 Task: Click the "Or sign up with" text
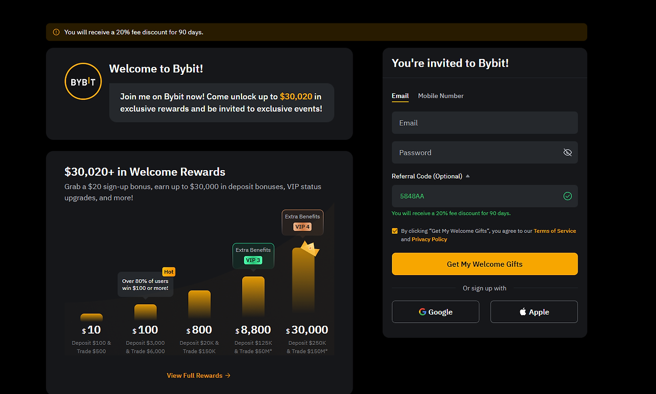coord(485,288)
